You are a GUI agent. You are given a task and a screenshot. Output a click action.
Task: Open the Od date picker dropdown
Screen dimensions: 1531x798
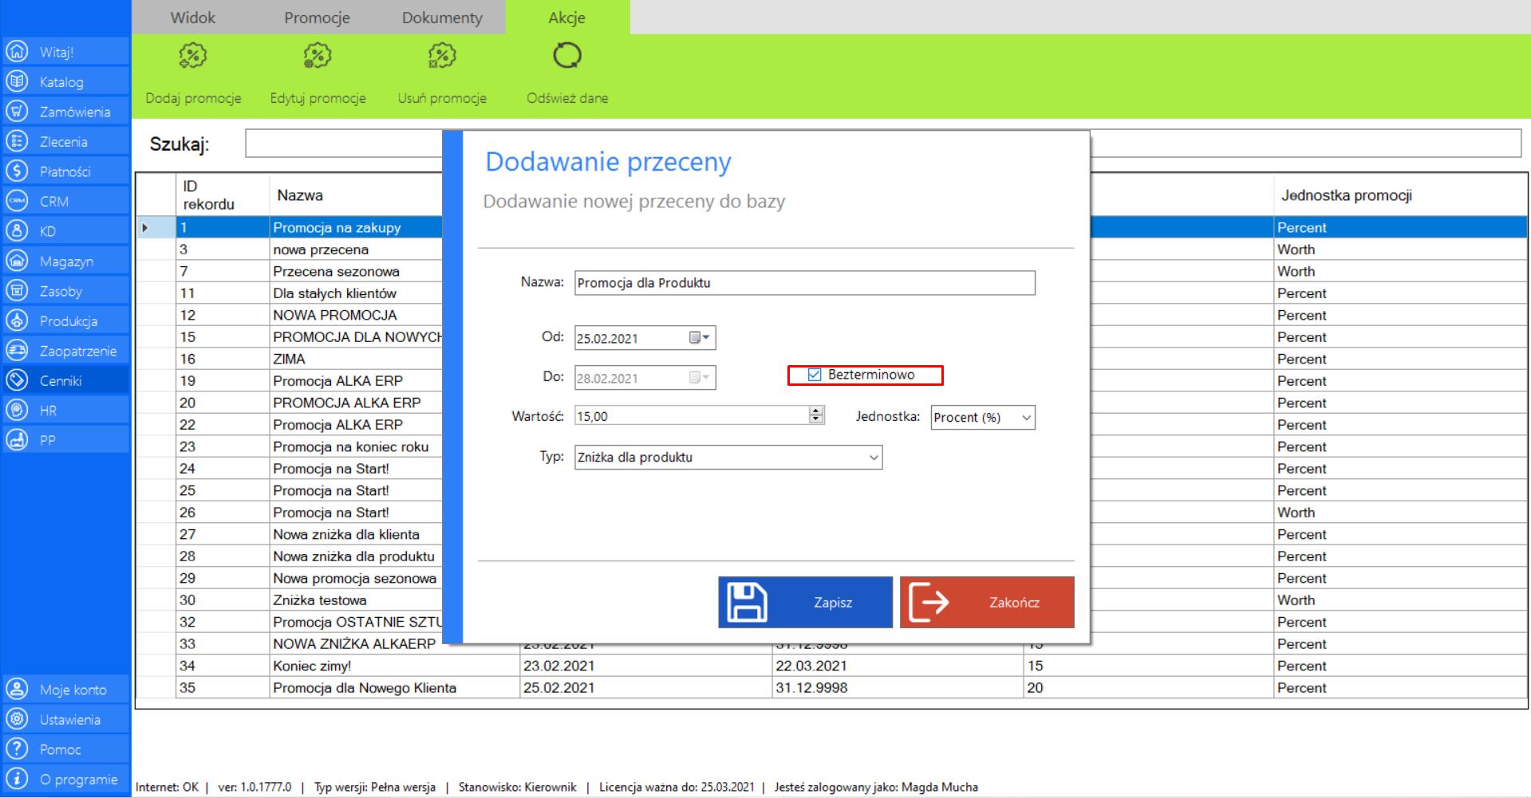700,338
